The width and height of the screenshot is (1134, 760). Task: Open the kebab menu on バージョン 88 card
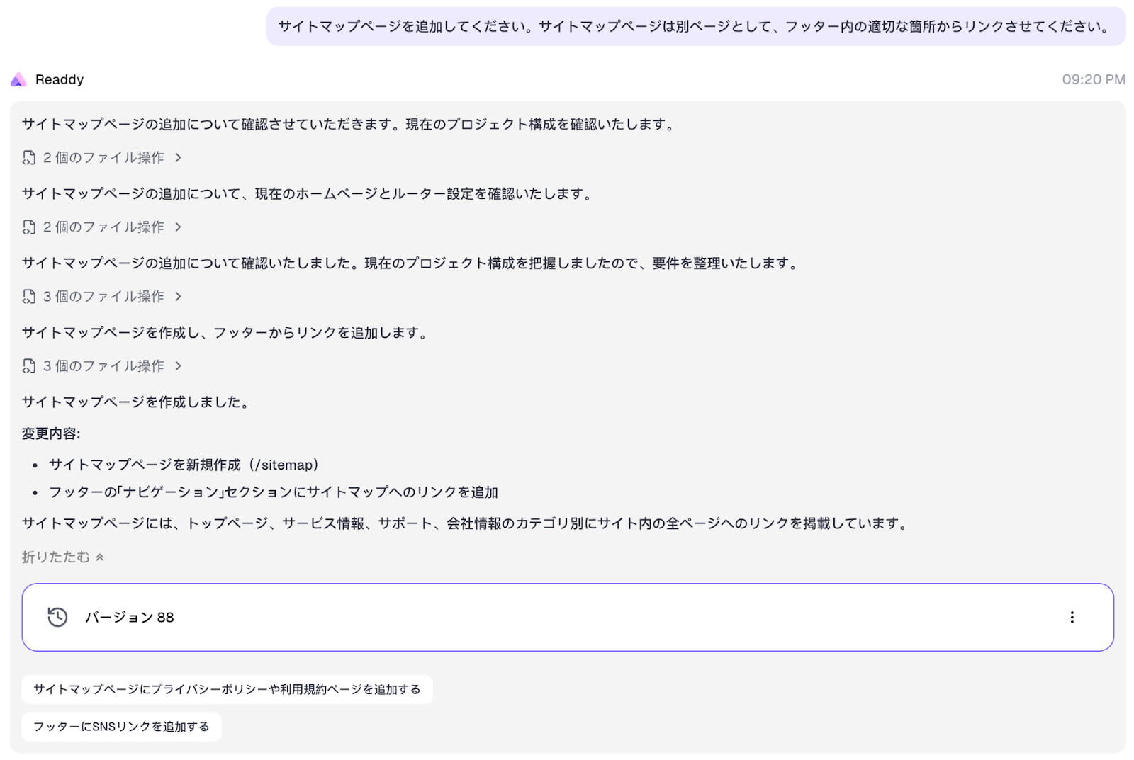pyautogui.click(x=1072, y=617)
